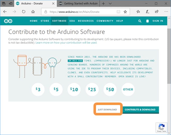Image resolution: width=171 pixels, height=135 pixels.
Task: Click the vertical scrollbar thumb
Action: coord(169,56)
